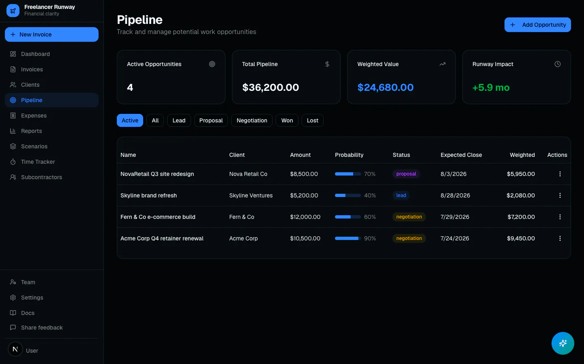Click 'Acme Corp Q4 retainer renewal' name
The height and width of the screenshot is (364, 584).
pos(162,238)
